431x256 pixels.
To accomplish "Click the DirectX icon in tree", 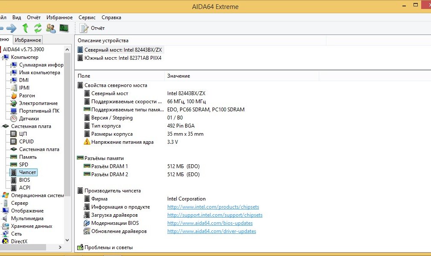I will pyautogui.click(x=6, y=241).
